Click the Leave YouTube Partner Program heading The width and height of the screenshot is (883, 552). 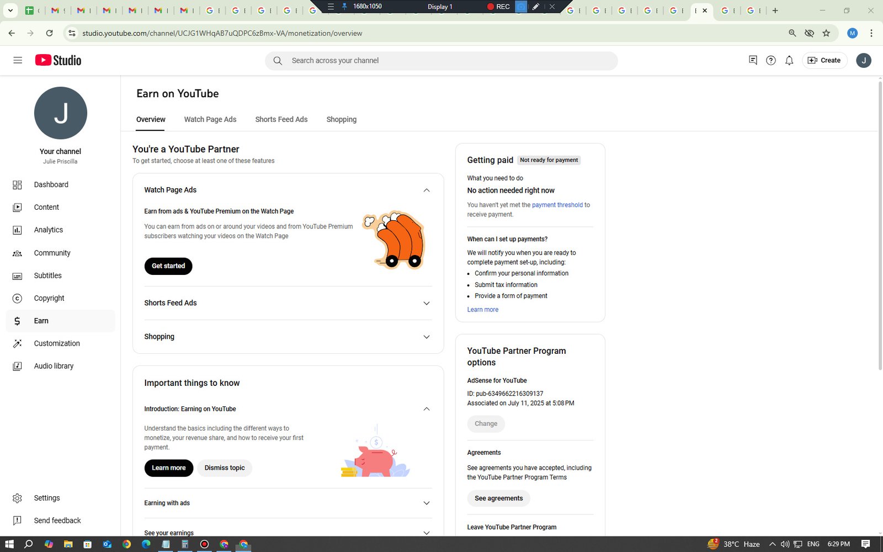point(512,527)
